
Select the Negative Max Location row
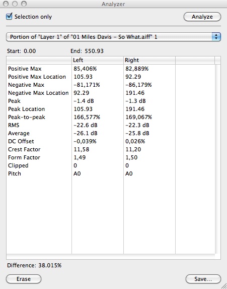[110, 93]
